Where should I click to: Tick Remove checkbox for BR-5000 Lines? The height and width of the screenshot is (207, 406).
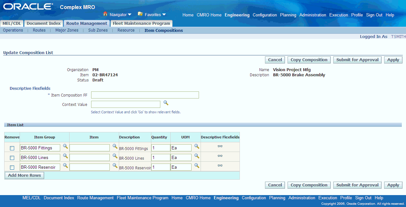click(12, 158)
